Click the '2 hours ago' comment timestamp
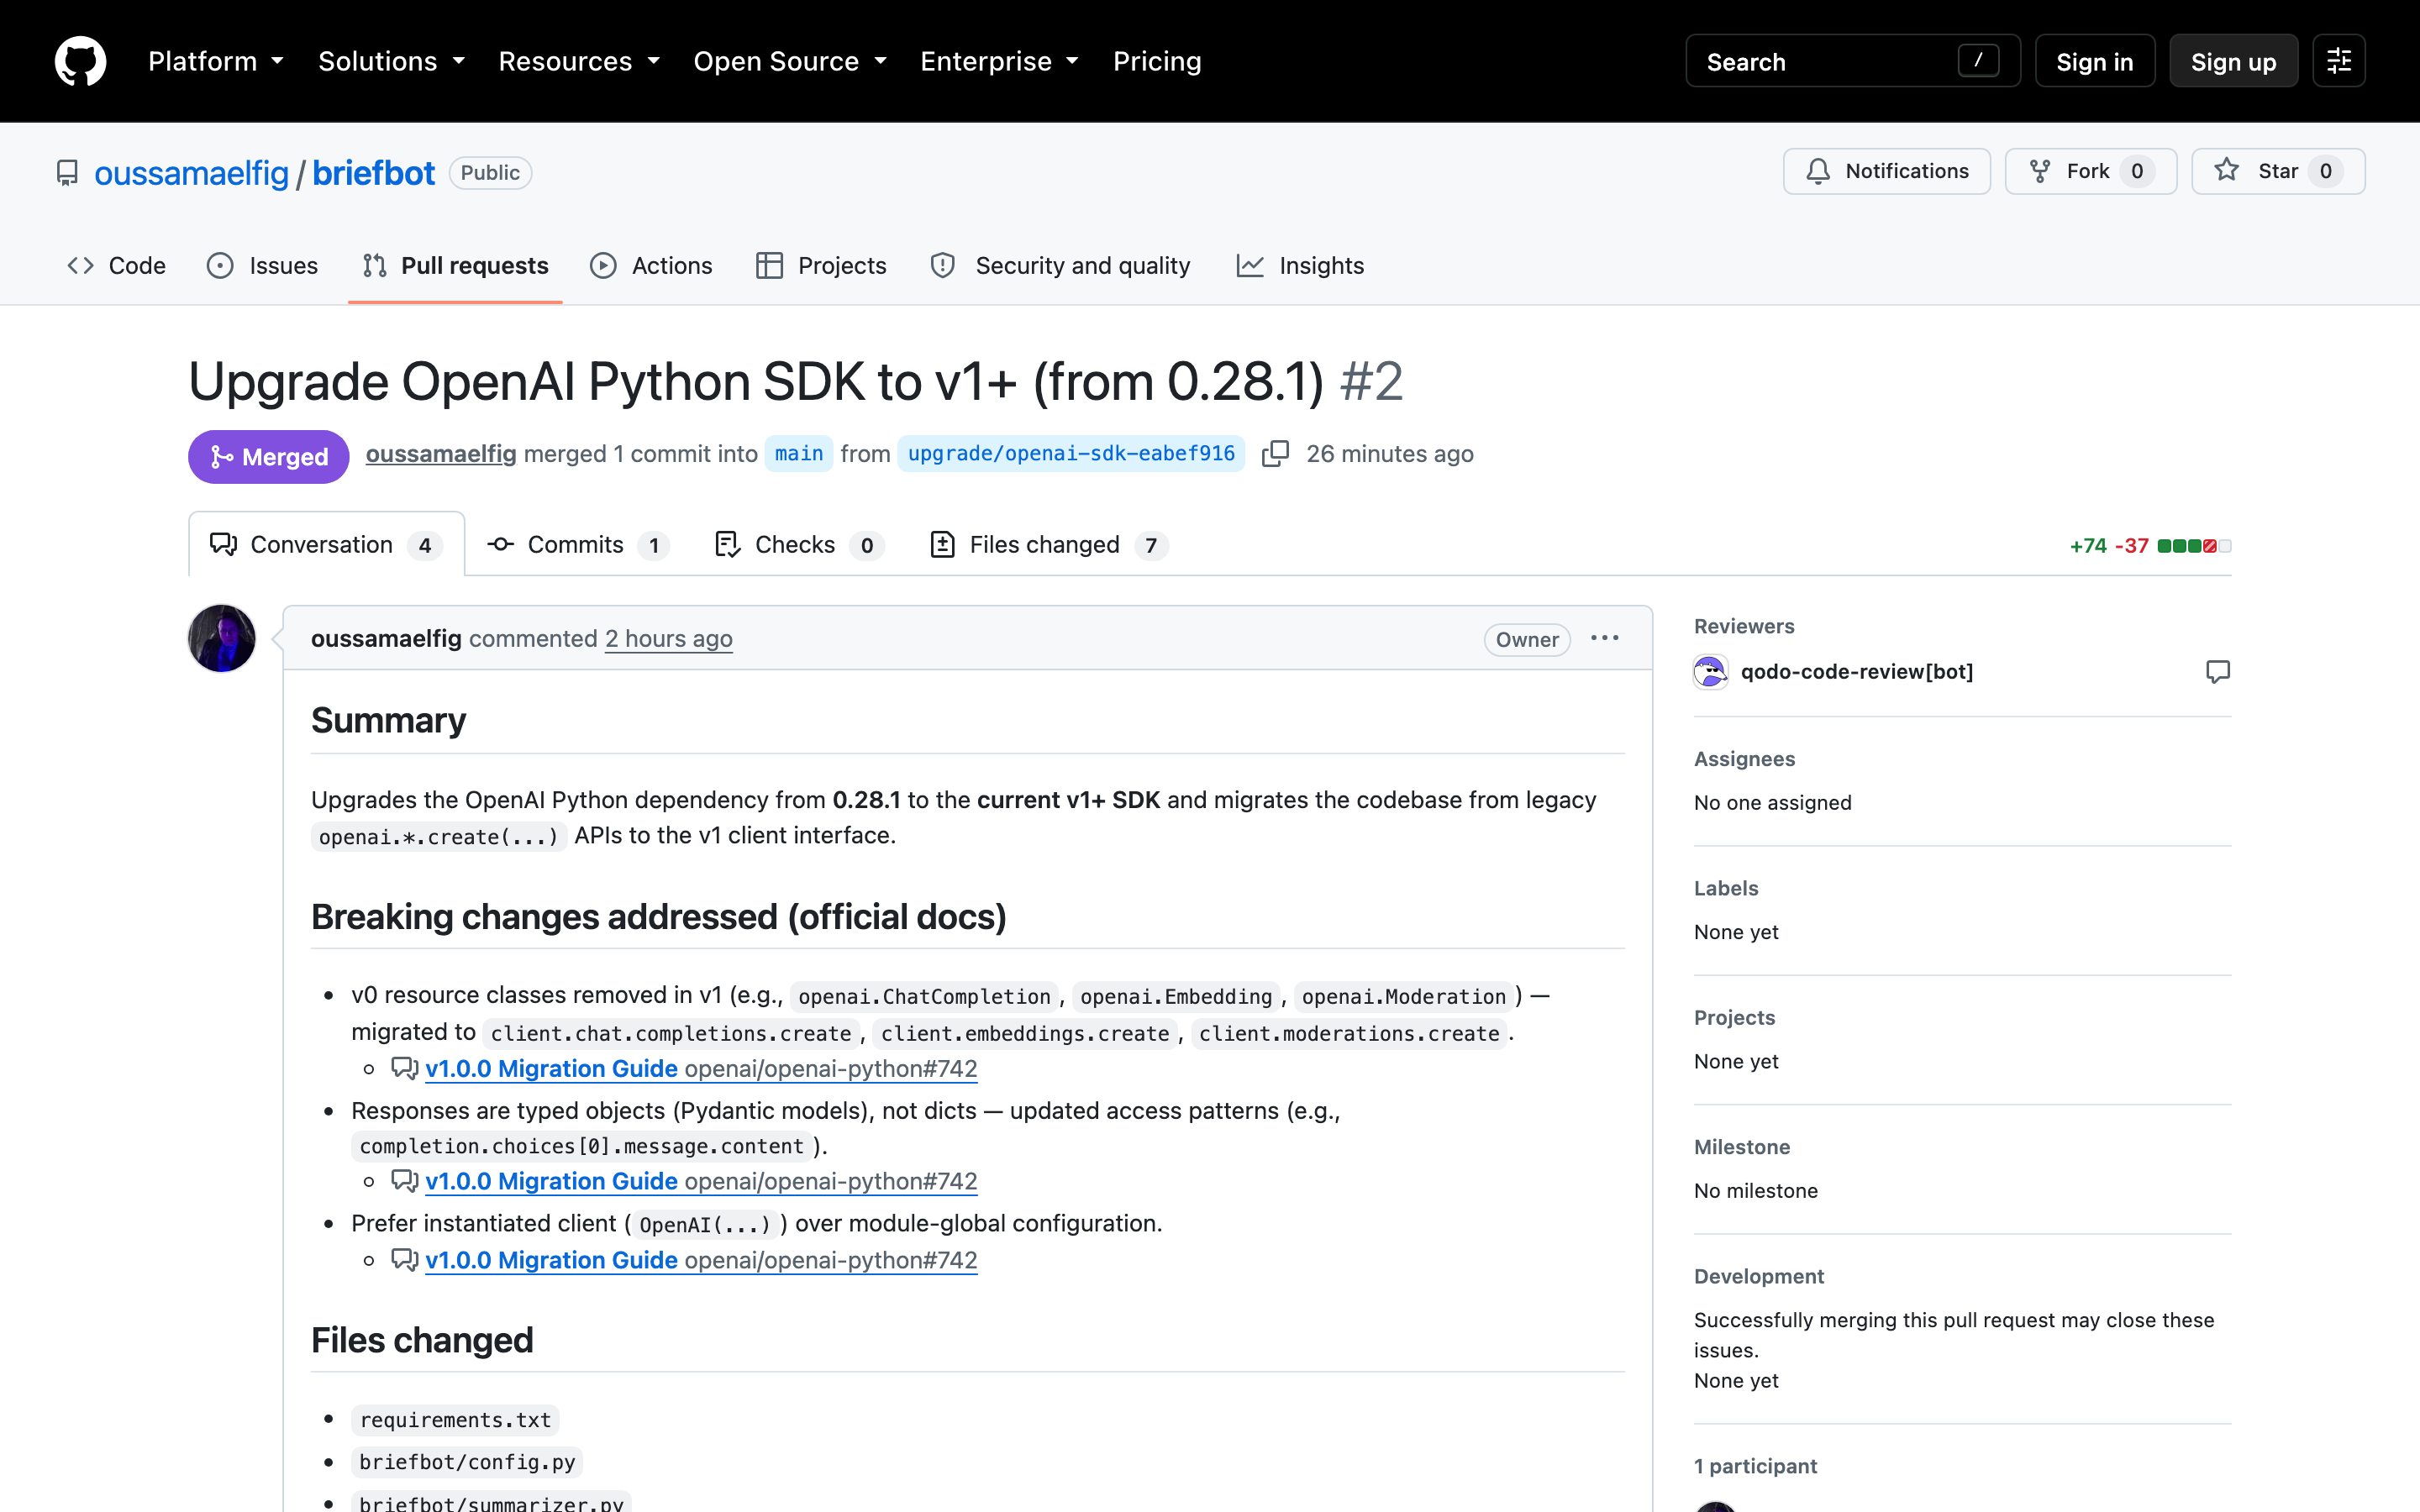This screenshot has height=1512, width=2420. pos(668,638)
